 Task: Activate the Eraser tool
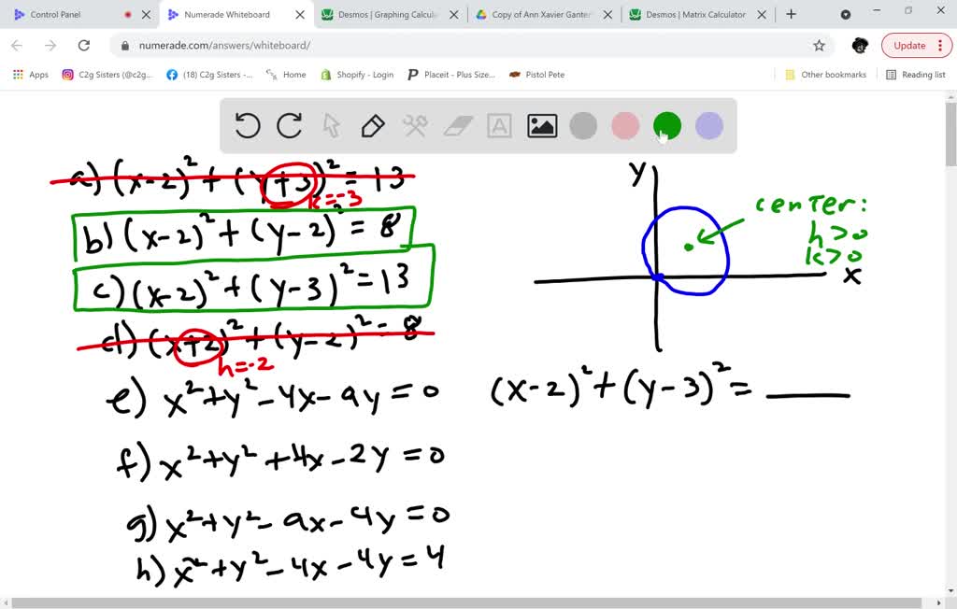pos(457,125)
